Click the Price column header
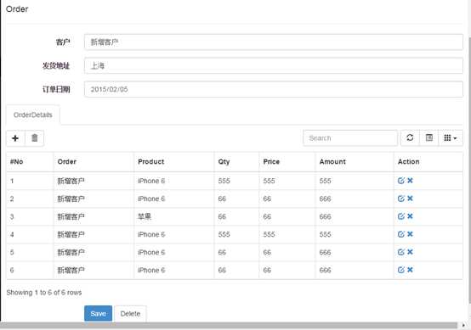This screenshot has height=330, width=471. pyautogui.click(x=287, y=162)
